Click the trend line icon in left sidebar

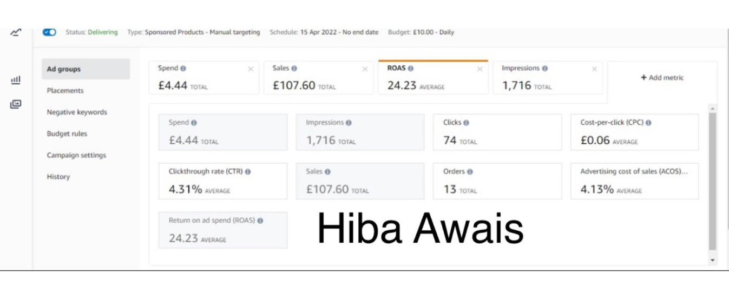[x=16, y=32]
